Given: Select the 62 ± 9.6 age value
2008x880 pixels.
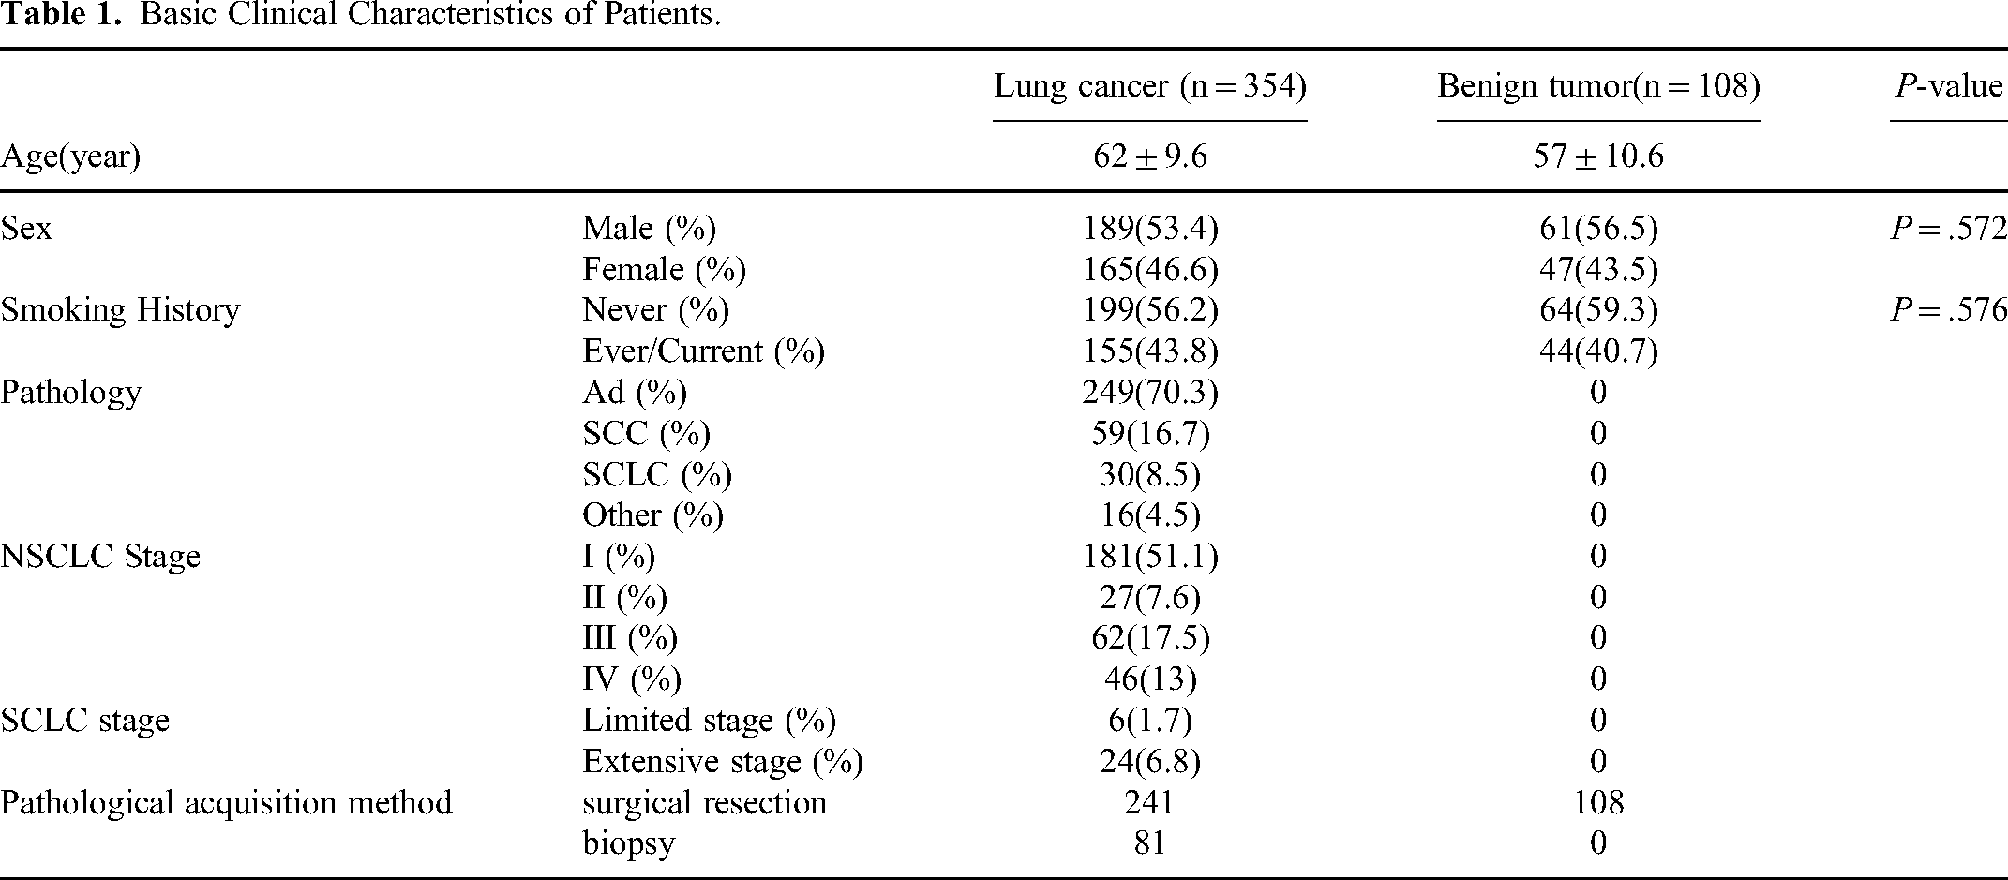Looking at the screenshot, I should pyautogui.click(x=1150, y=157).
